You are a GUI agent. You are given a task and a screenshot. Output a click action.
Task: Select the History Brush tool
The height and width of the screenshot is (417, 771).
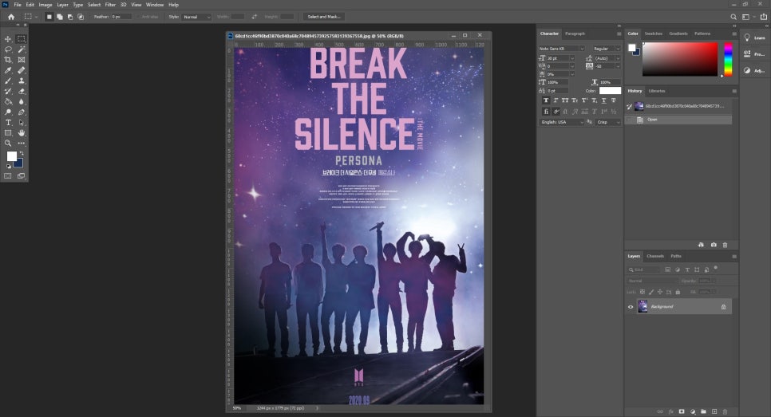[x=8, y=92]
